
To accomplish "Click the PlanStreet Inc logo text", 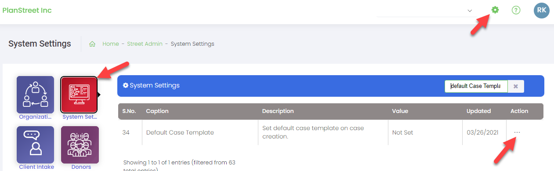I will (27, 10).
